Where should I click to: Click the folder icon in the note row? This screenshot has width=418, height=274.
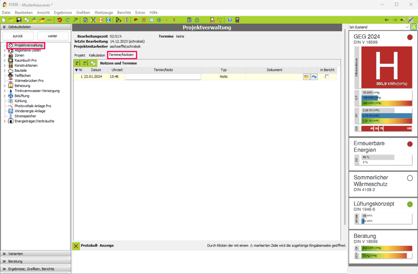point(307,77)
